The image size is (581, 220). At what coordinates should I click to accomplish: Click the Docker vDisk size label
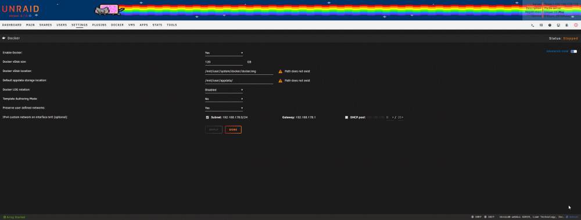point(15,62)
